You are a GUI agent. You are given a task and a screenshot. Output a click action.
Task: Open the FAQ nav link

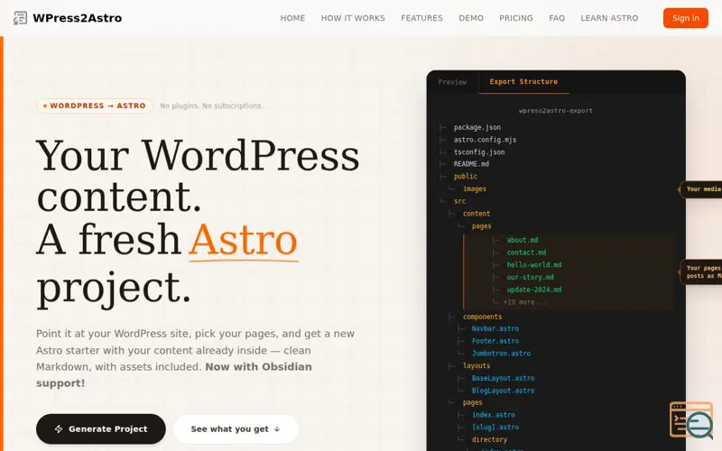tap(557, 18)
